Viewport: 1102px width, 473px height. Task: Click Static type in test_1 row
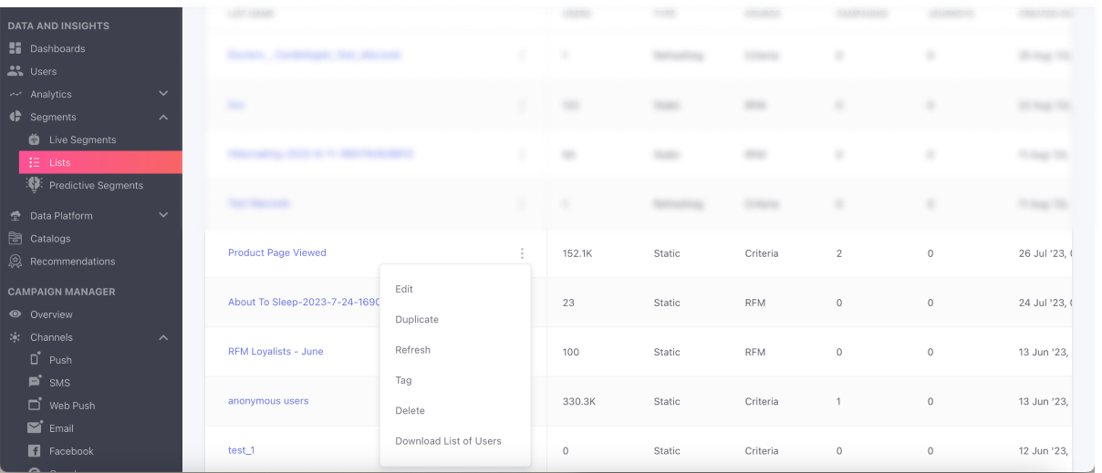pyautogui.click(x=667, y=450)
